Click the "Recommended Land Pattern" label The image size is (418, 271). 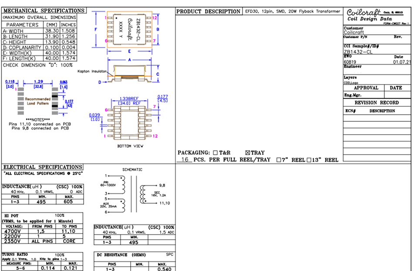click(37, 101)
